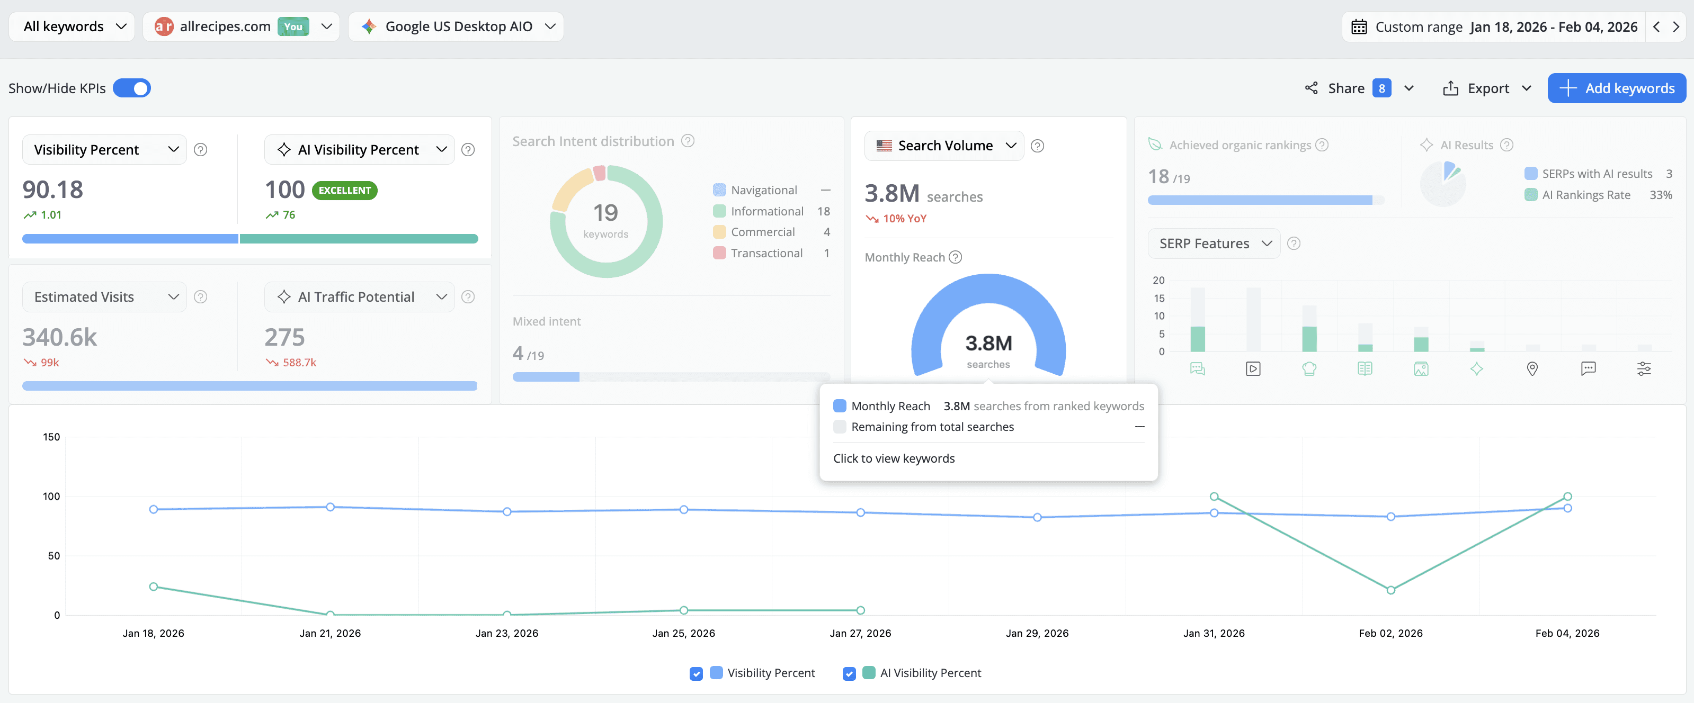The image size is (1694, 703).
Task: Click the Add keywords button
Action: point(1617,87)
